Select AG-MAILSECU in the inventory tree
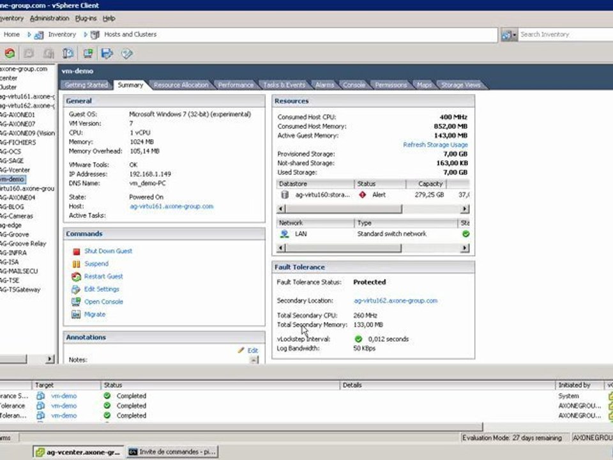This screenshot has height=460, width=613. [19, 271]
